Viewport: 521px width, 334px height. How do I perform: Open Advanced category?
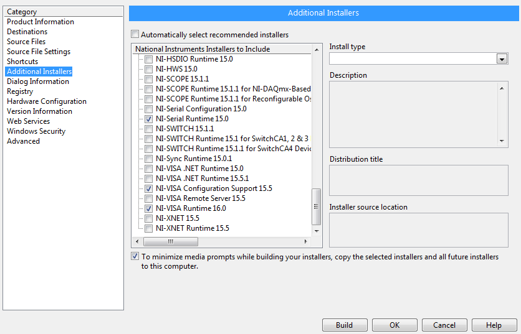(23, 141)
